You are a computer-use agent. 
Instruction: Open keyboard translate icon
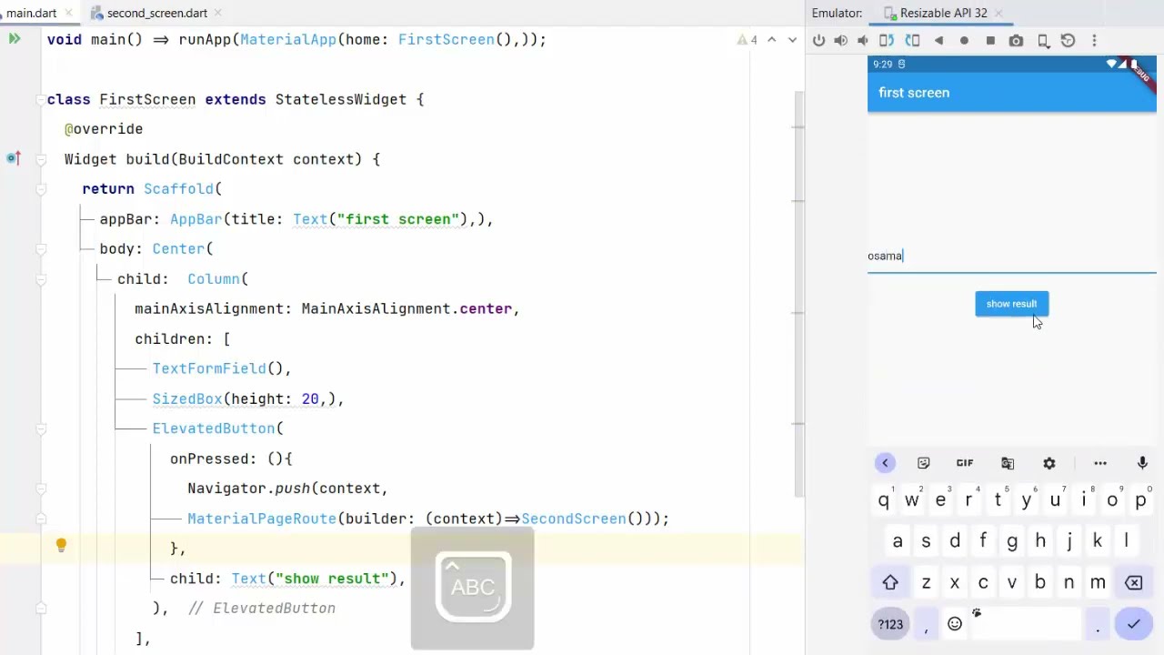(1008, 463)
